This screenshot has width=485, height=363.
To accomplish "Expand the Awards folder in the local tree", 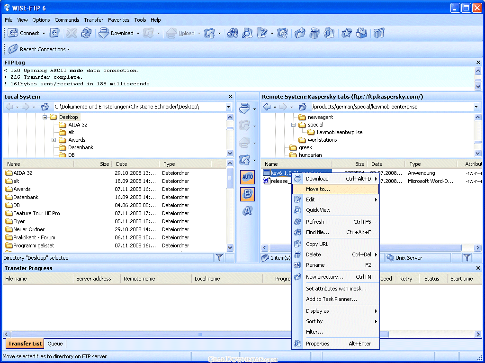I will point(54,140).
